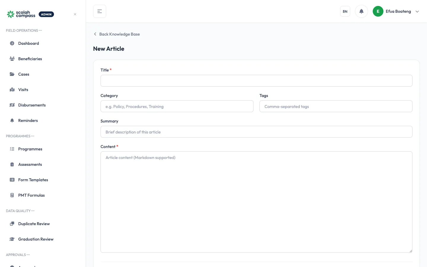Navigate to Disbursements page
The width and height of the screenshot is (427, 267).
coord(43,105)
